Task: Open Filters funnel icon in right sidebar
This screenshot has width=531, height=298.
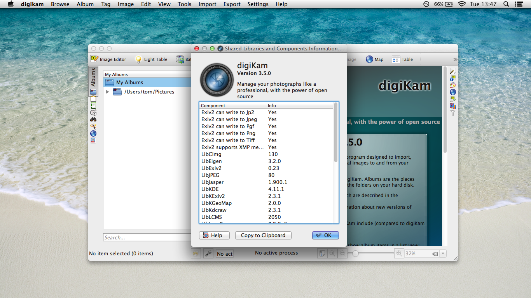Action: point(453,113)
